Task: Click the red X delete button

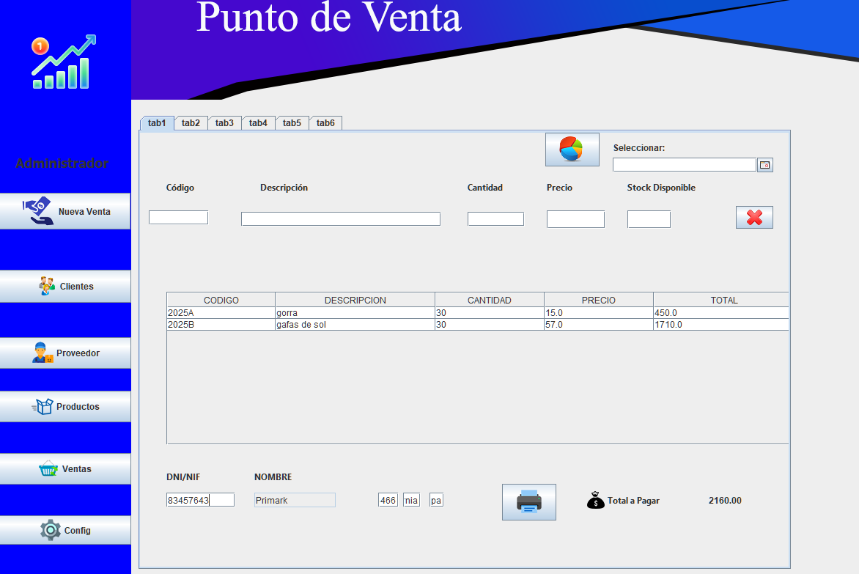Action: click(754, 217)
